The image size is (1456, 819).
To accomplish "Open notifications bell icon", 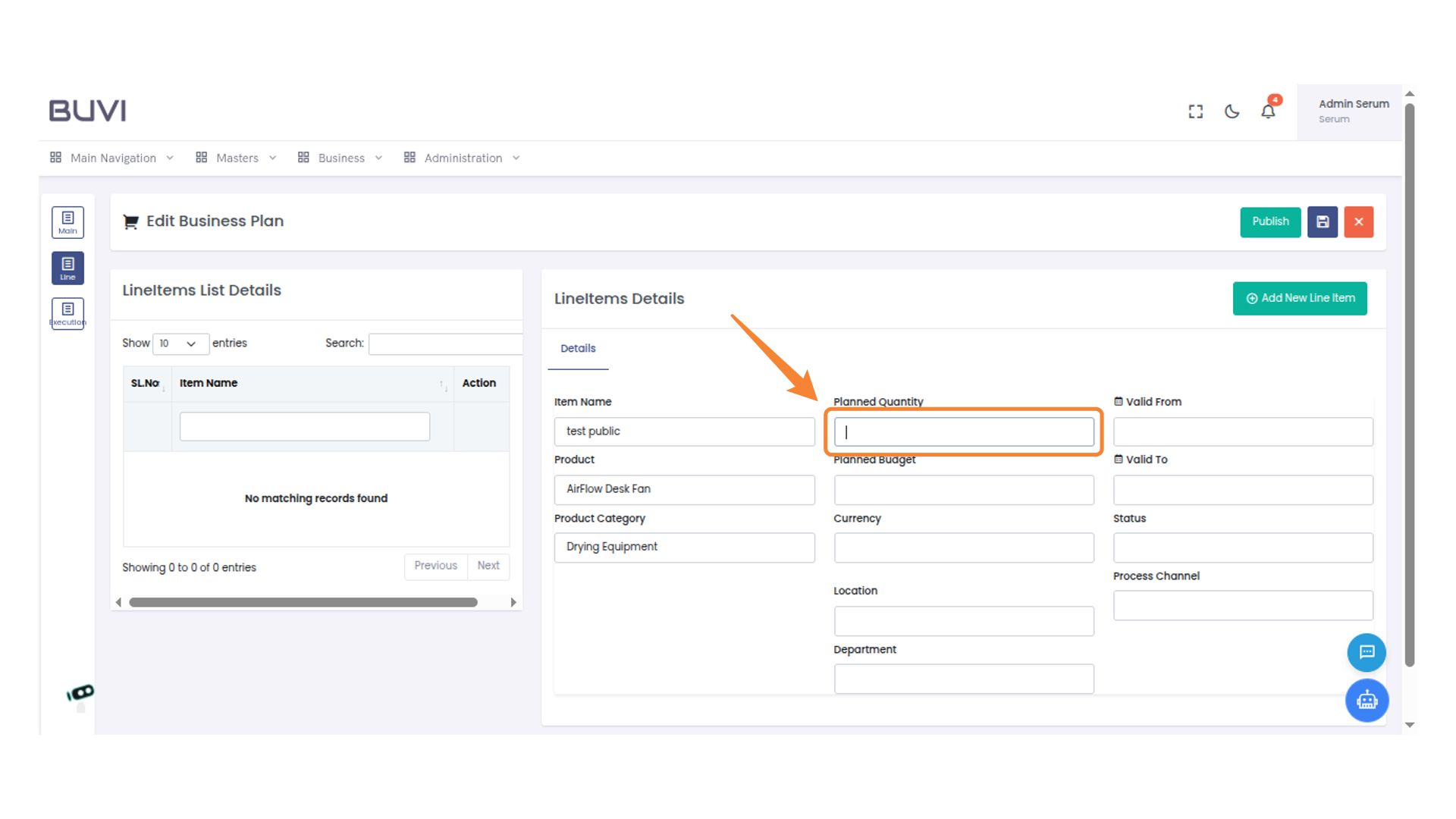I will tap(1268, 111).
